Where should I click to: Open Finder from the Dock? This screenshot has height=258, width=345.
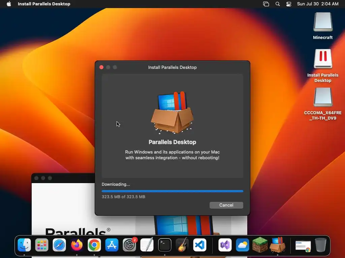[24, 245]
